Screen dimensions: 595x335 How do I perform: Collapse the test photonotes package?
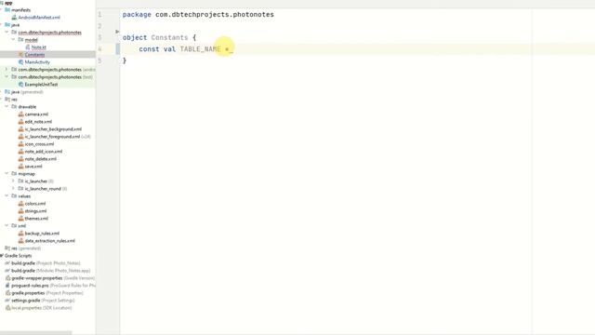(7, 76)
